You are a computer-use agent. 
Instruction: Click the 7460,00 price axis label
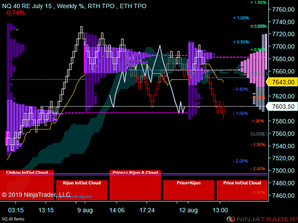point(283,195)
